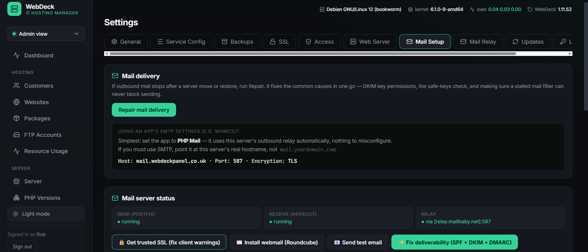The image size is (588, 252).
Task: Click Repair mail delivery button
Action: point(144,110)
